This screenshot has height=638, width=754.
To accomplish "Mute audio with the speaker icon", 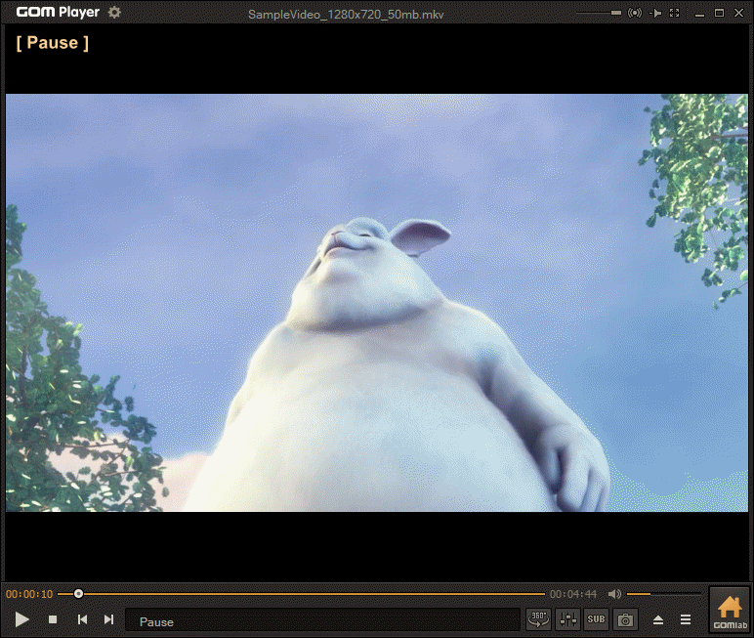I will coord(614,594).
